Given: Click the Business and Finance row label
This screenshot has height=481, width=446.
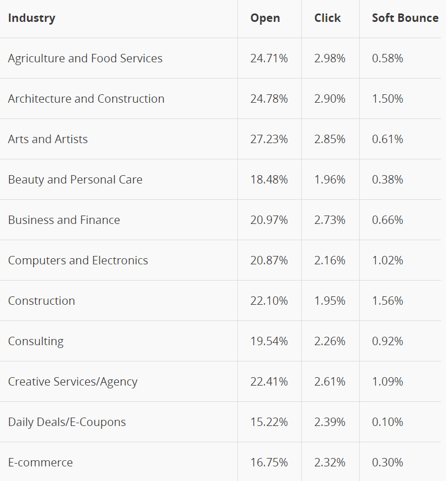Looking at the screenshot, I should click(x=64, y=220).
